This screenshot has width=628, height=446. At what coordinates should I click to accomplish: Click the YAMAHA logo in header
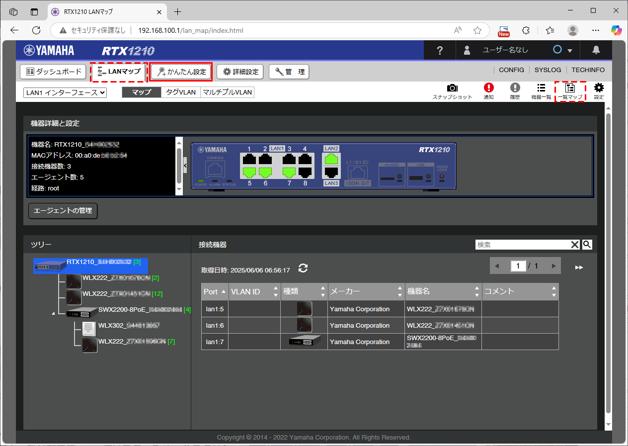click(49, 50)
